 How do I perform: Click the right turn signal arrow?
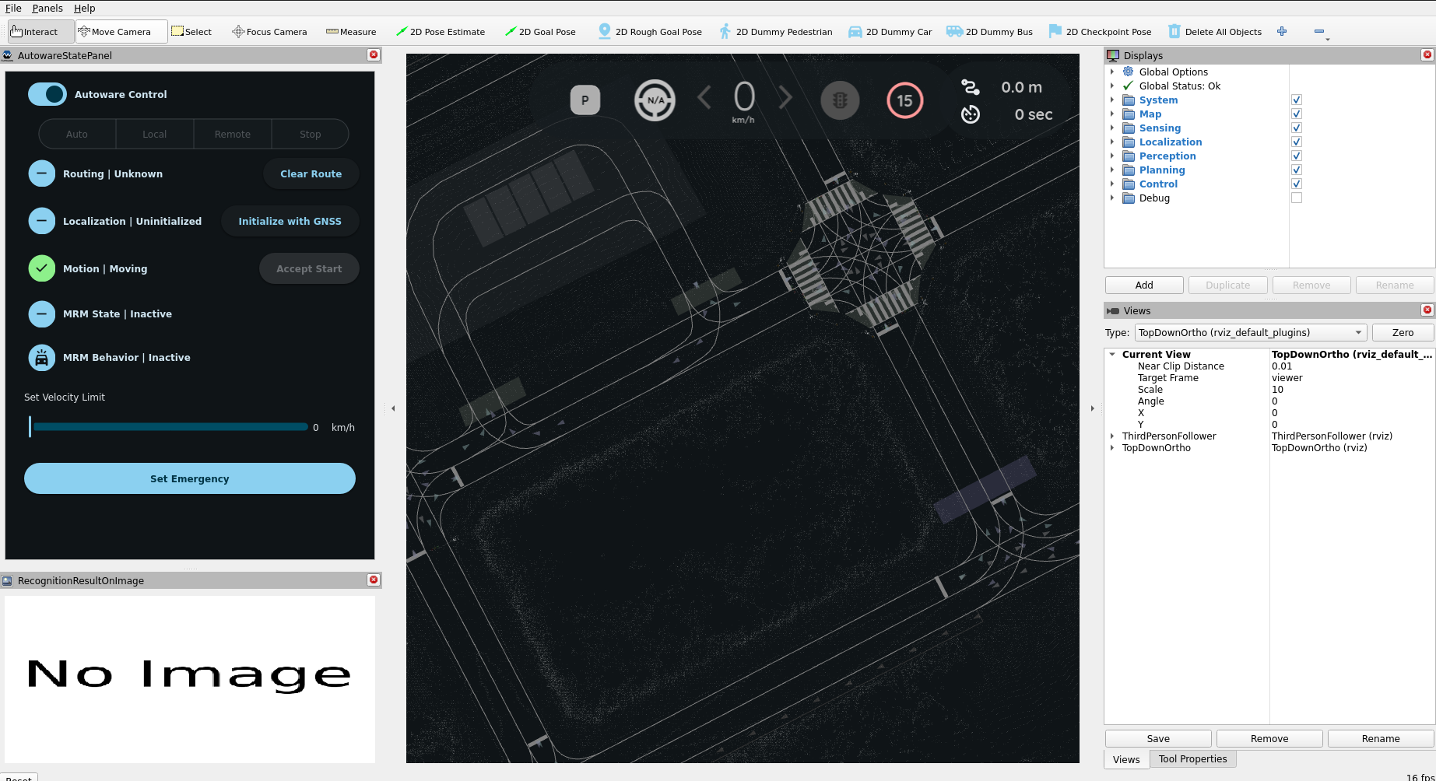[x=785, y=98]
